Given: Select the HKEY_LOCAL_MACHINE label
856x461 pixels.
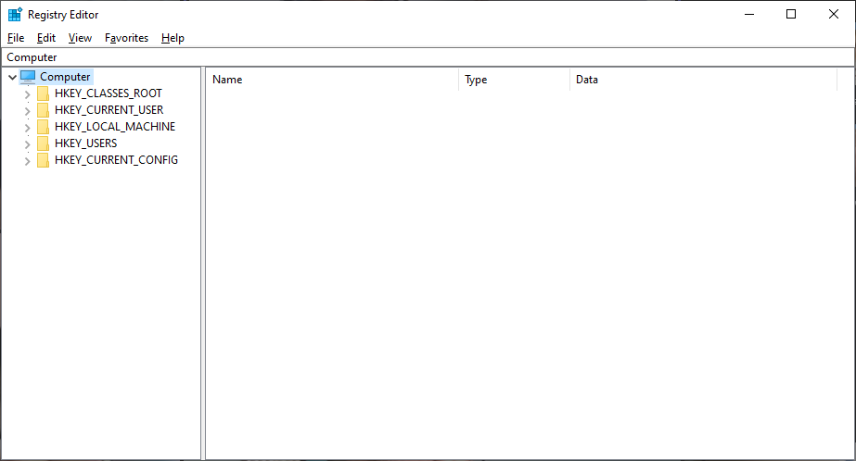Looking at the screenshot, I should [x=115, y=127].
